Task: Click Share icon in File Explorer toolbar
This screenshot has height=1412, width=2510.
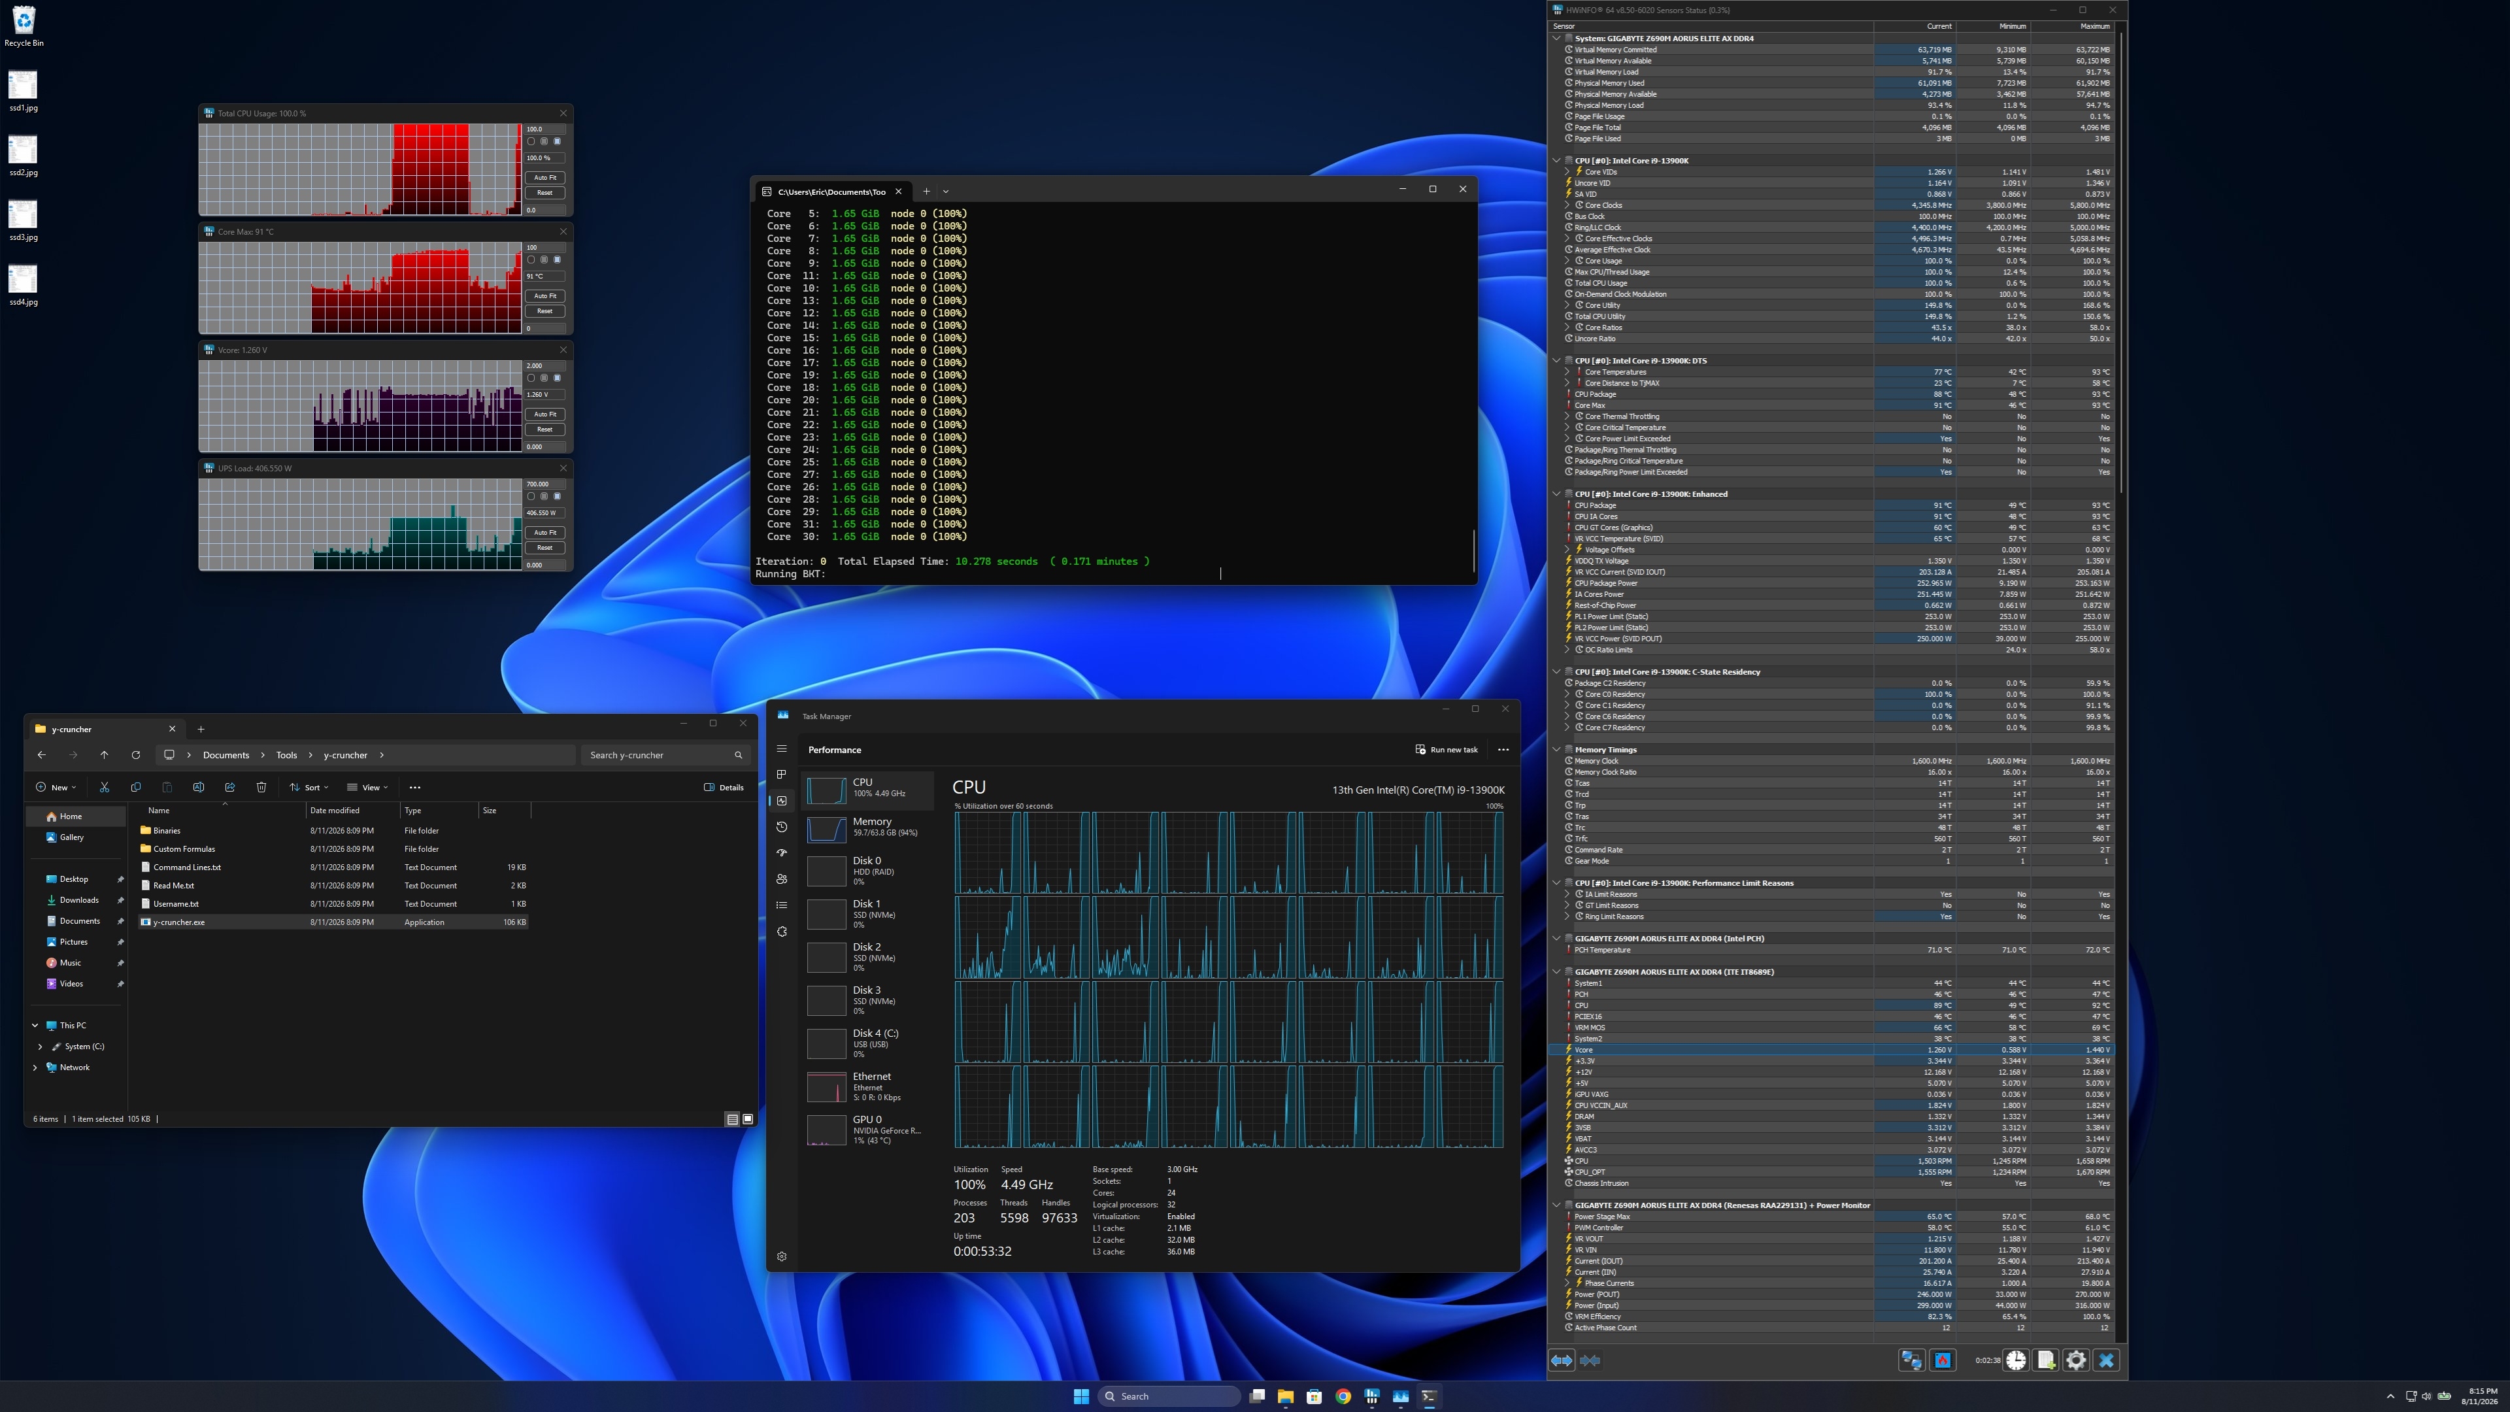Action: [230, 787]
